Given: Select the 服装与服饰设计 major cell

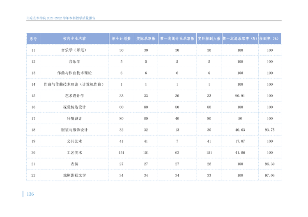Looking at the screenshot, I should pyautogui.click(x=74, y=130).
